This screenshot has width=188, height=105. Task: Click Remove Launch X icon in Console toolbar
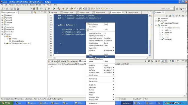[x=149, y=61]
